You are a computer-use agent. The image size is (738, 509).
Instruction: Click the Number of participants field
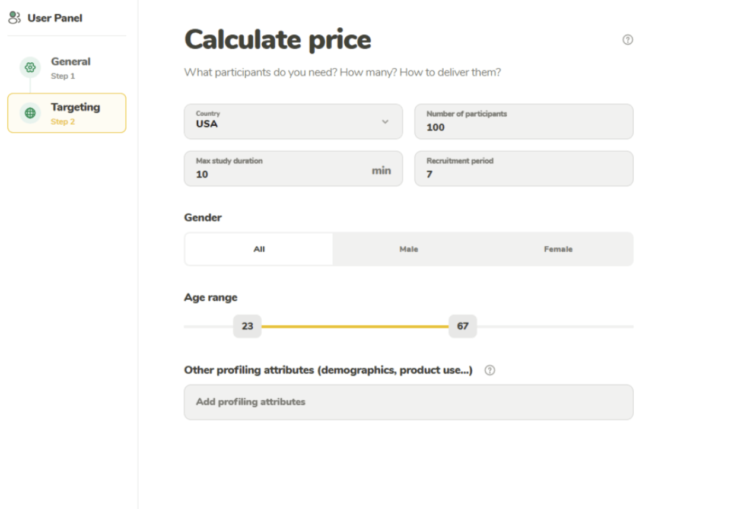click(x=523, y=122)
